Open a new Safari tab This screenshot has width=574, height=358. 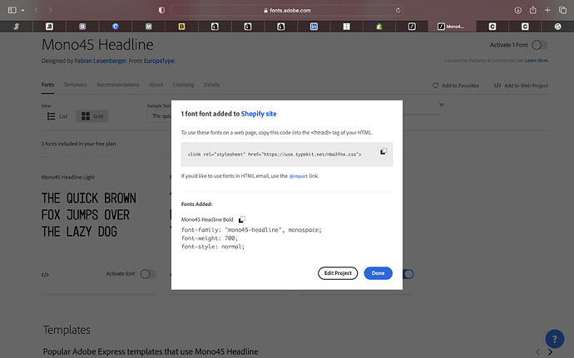click(547, 10)
